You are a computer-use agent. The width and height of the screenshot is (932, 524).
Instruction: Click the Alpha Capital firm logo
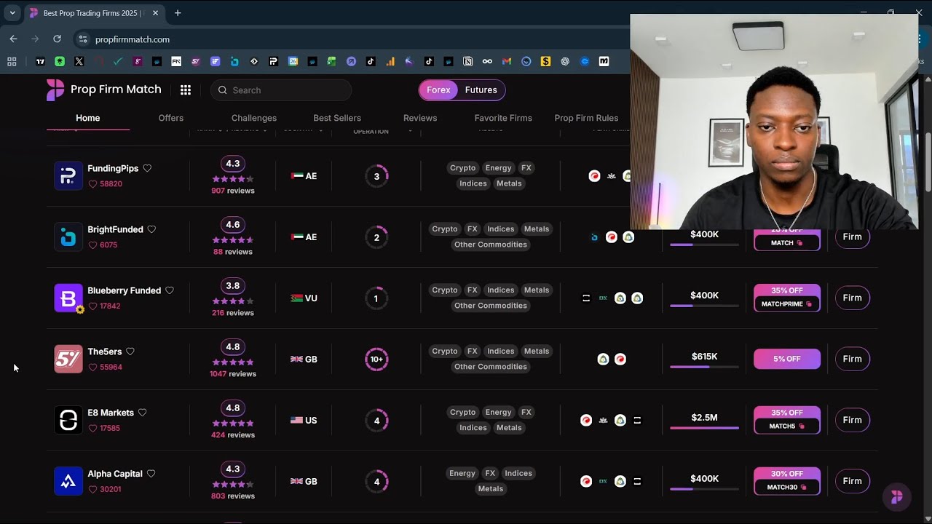click(x=68, y=481)
